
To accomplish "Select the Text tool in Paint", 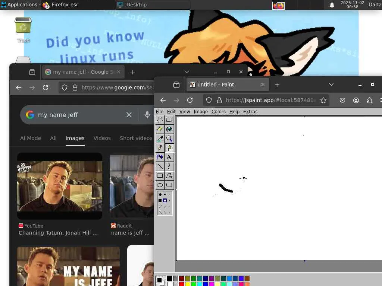I will [169, 157].
